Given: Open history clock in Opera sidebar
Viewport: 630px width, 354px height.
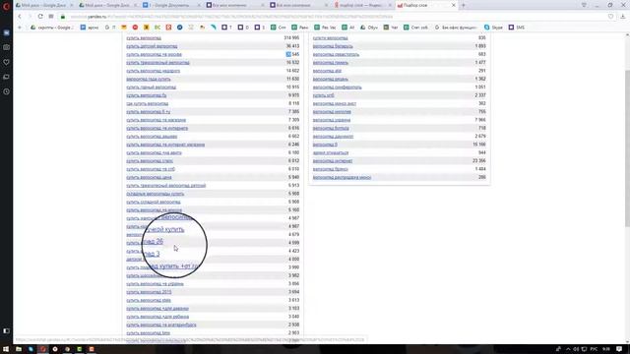Looking at the screenshot, I should pos(6,91).
